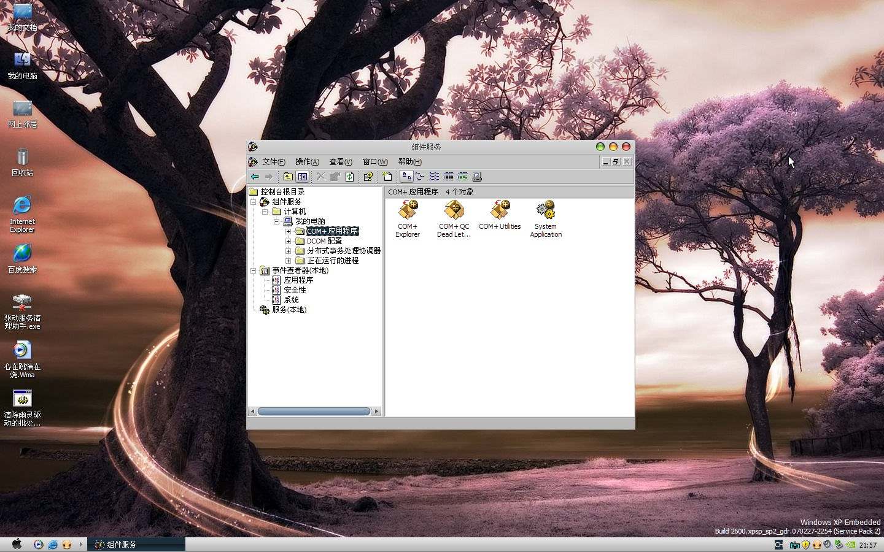Click the Refresh toolbar icon

point(349,177)
